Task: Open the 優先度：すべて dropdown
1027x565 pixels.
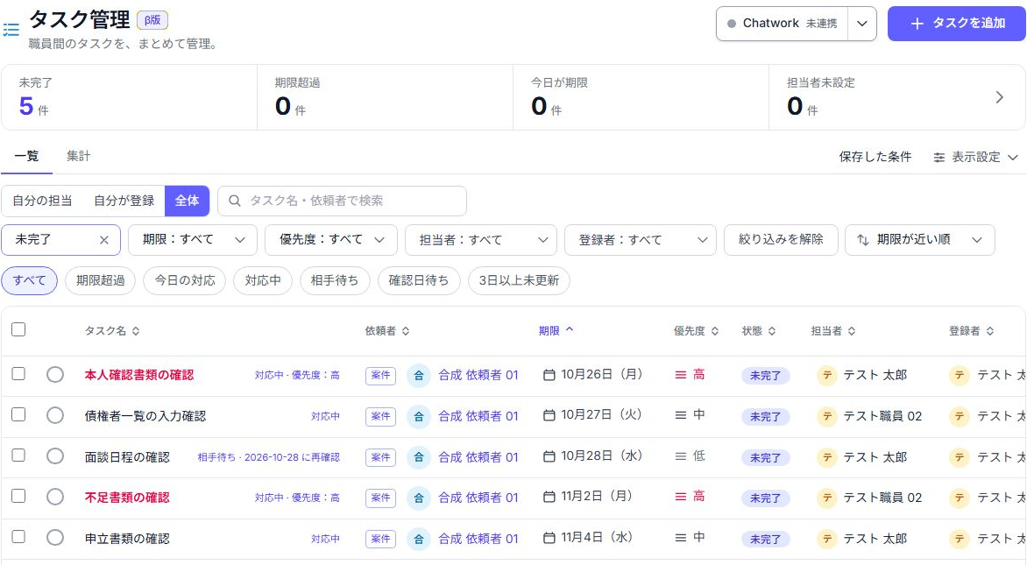Action: point(330,240)
